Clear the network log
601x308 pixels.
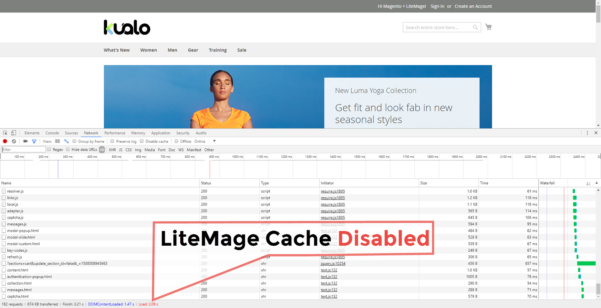point(14,141)
